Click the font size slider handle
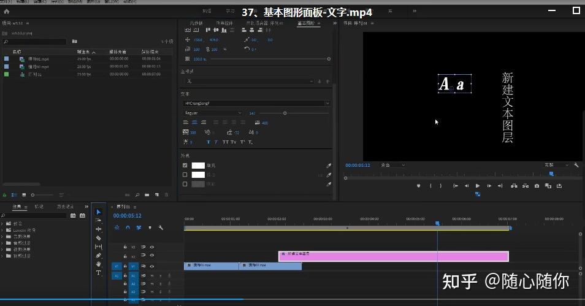The width and height of the screenshot is (585, 306). pos(285,113)
